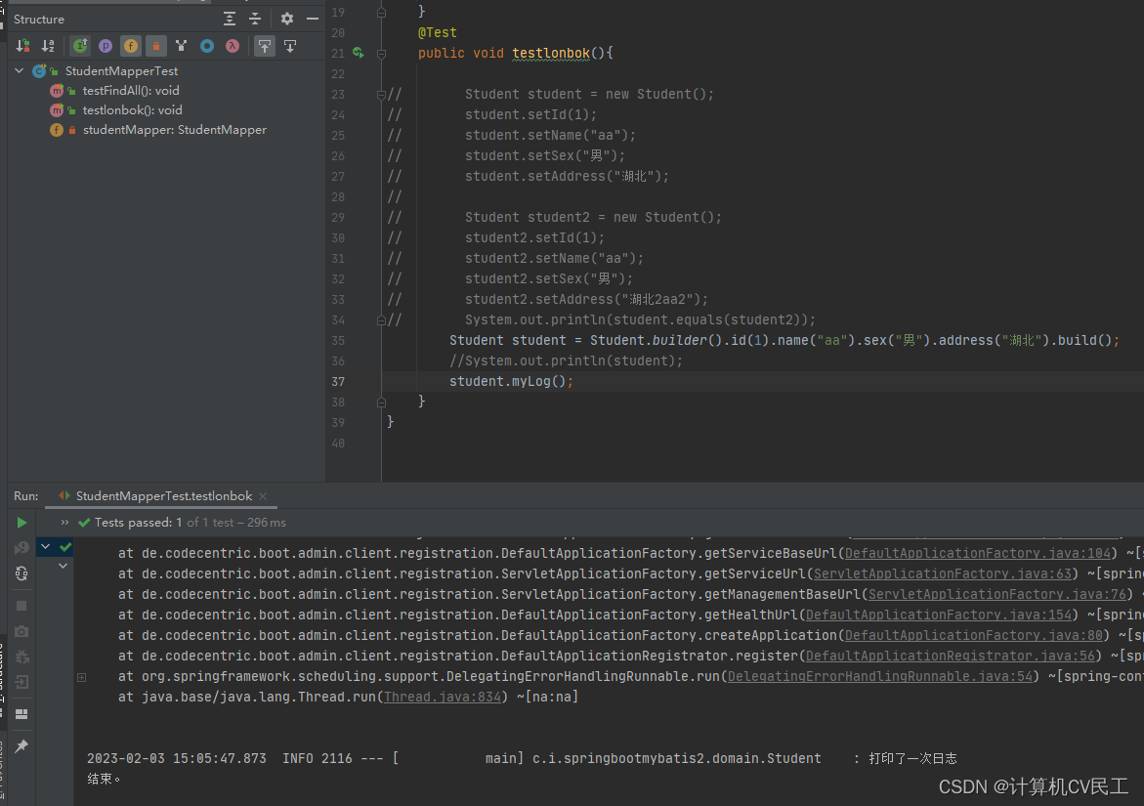This screenshot has width=1144, height=806.
Task: Click Tests passed status text
Action: 191,523
